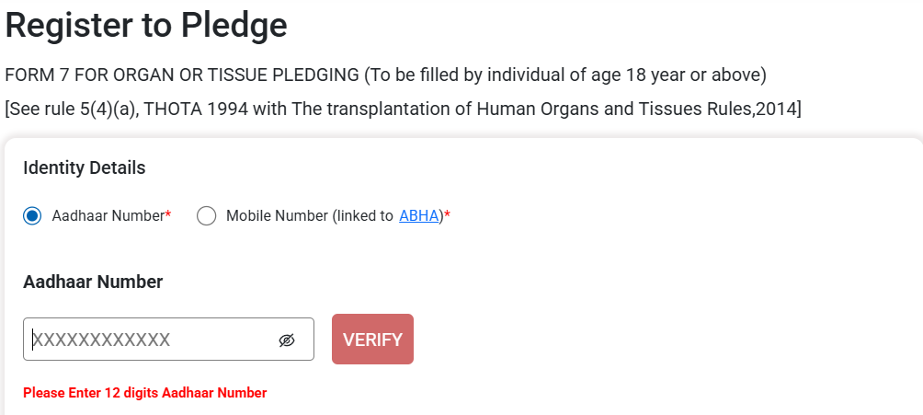Select the Aadhaar Number radio button
The image size is (923, 415).
click(32, 215)
